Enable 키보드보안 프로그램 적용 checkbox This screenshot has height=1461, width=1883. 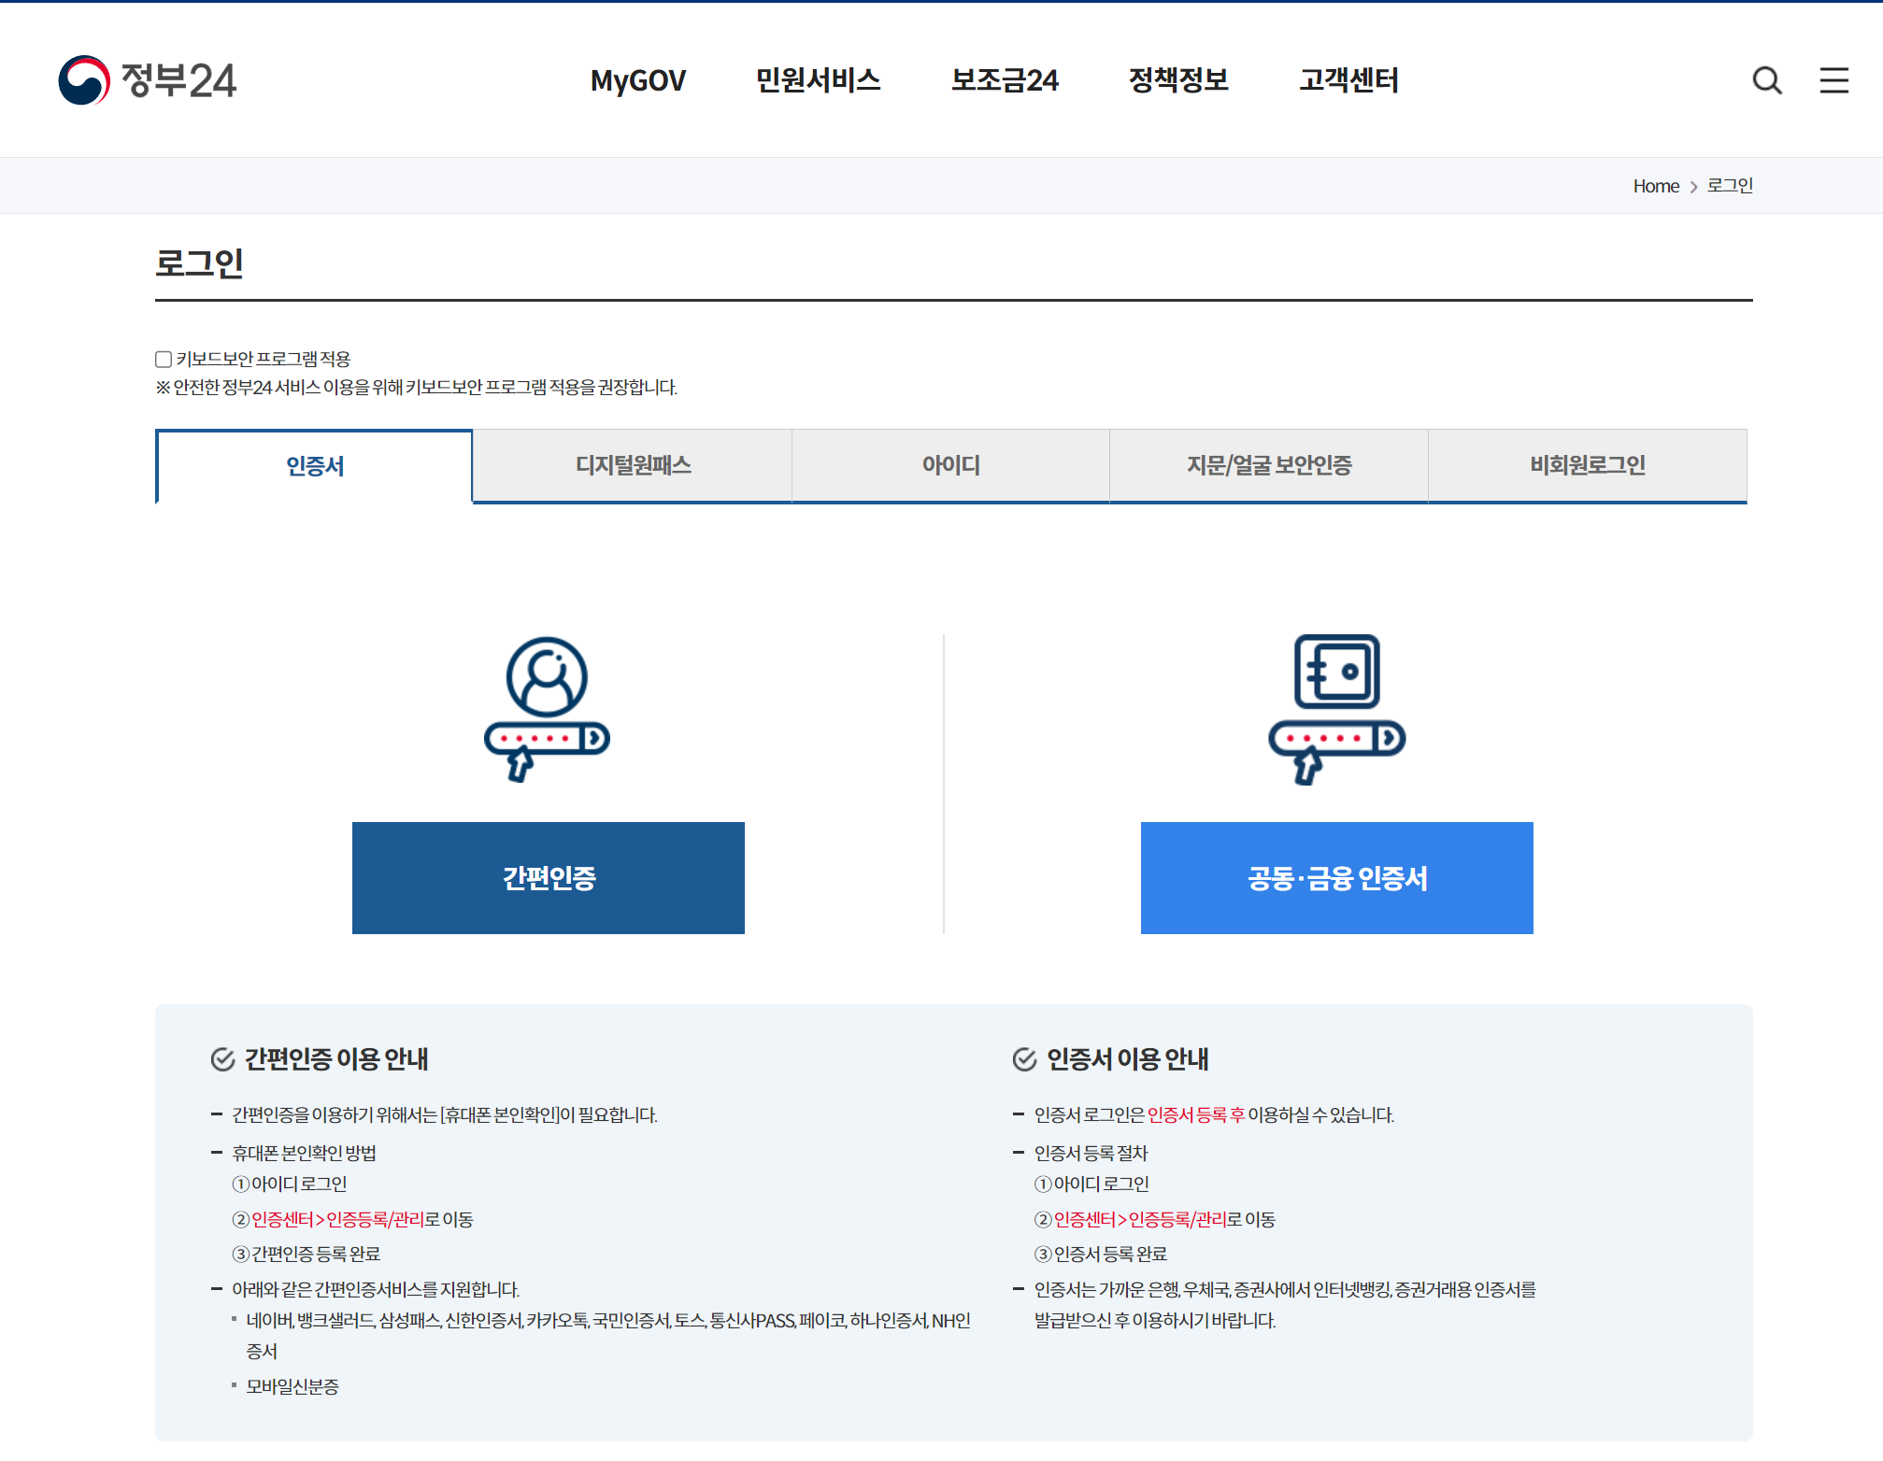164,360
